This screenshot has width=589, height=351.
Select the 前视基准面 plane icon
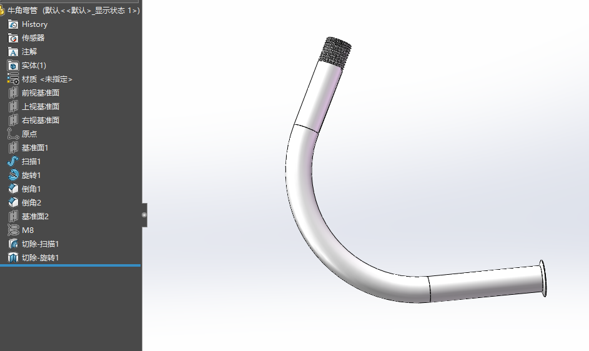(13, 93)
